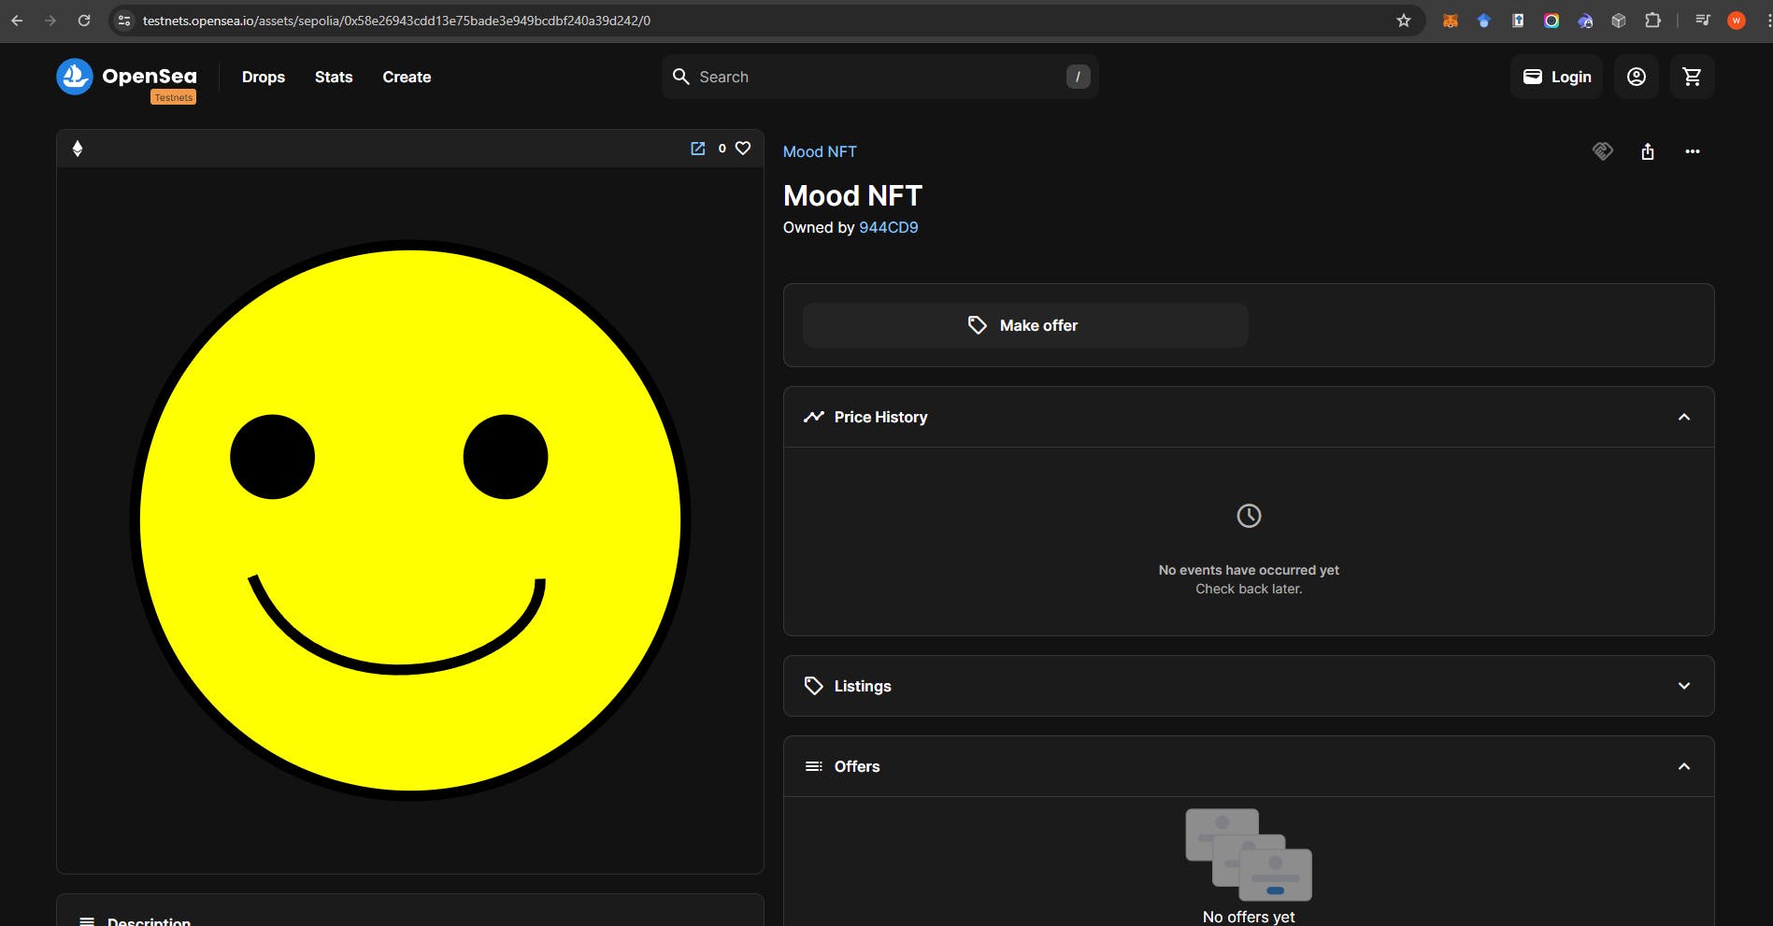
Task: Select Create in the navigation bar
Action: pyautogui.click(x=407, y=77)
